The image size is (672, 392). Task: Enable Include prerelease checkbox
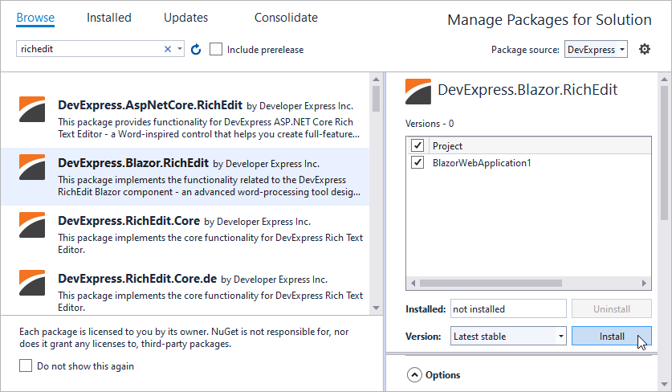click(216, 49)
